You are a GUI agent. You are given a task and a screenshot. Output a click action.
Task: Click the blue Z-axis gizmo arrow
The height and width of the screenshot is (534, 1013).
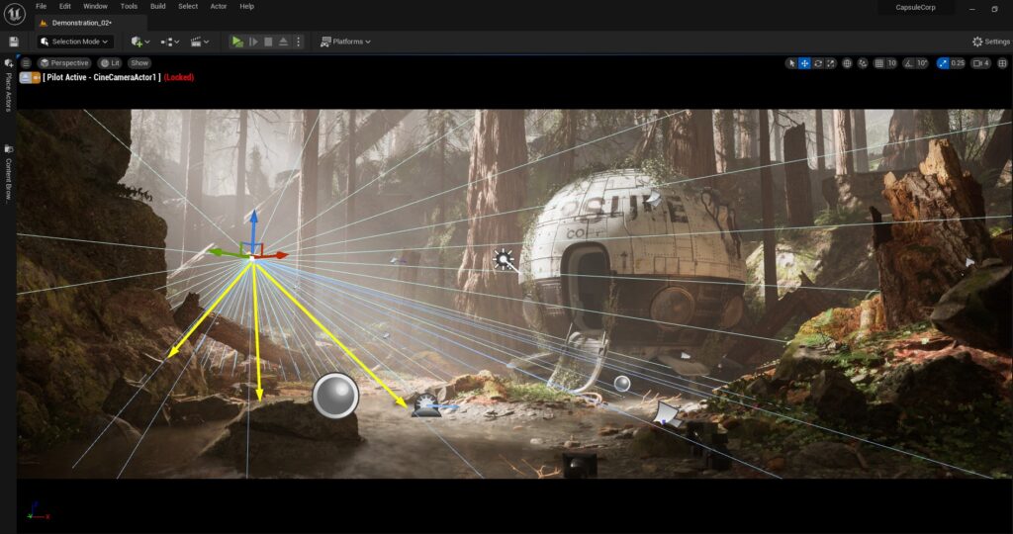(x=254, y=224)
